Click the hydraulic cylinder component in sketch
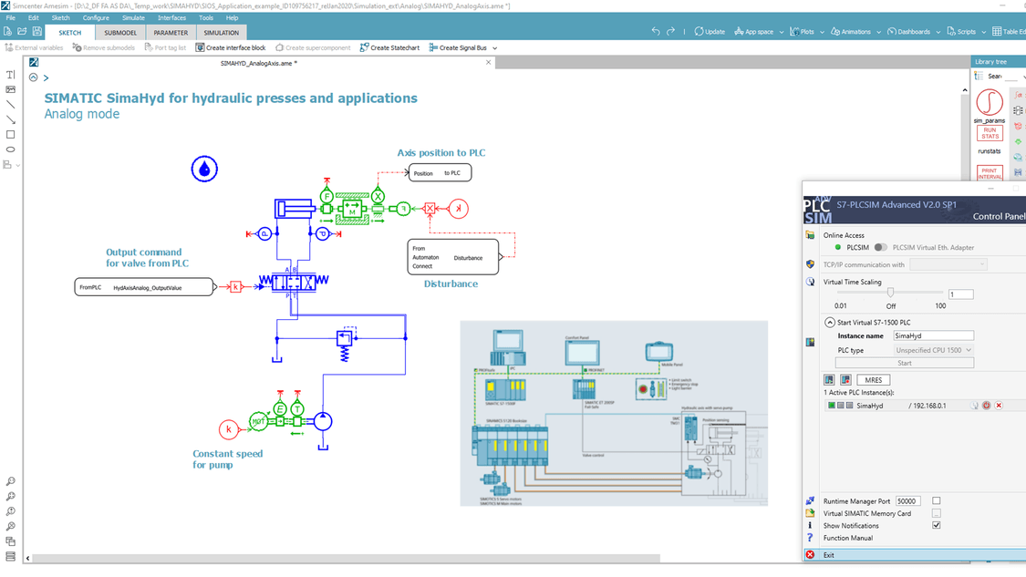The image size is (1026, 577). pos(295,209)
